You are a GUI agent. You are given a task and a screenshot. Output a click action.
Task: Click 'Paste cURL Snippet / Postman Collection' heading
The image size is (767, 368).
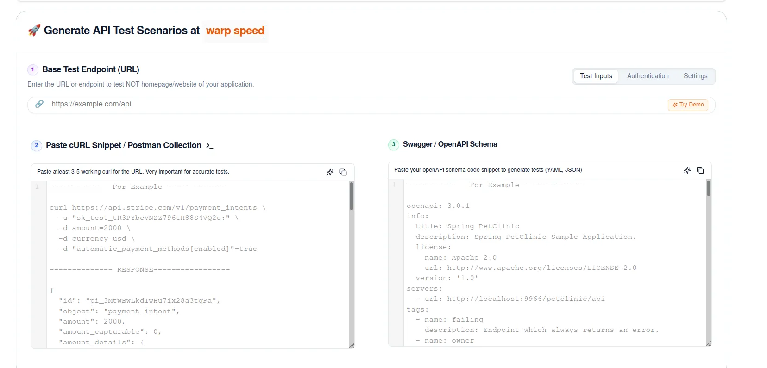(124, 145)
